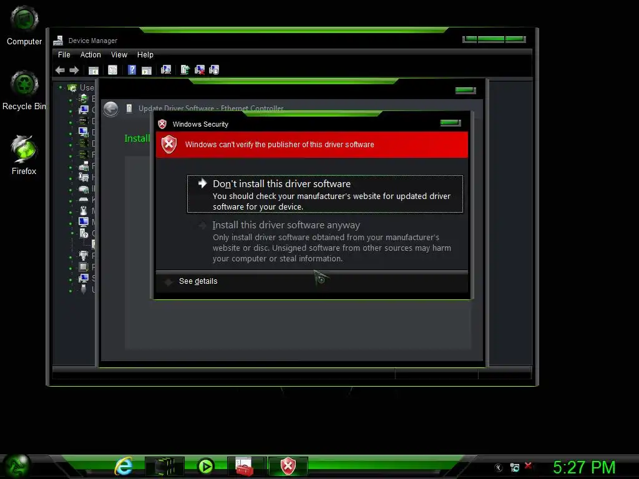Choose Install this driver software anyway
The height and width of the screenshot is (479, 639).
324,241
